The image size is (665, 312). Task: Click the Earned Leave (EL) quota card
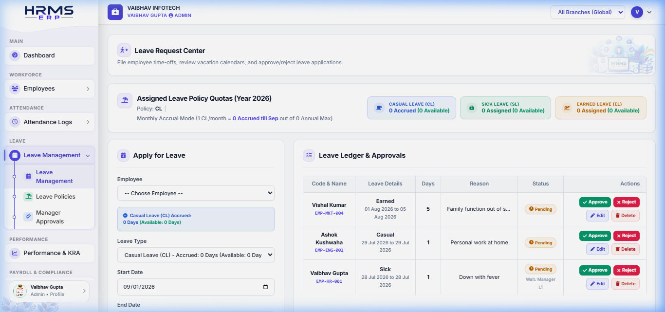coord(601,108)
